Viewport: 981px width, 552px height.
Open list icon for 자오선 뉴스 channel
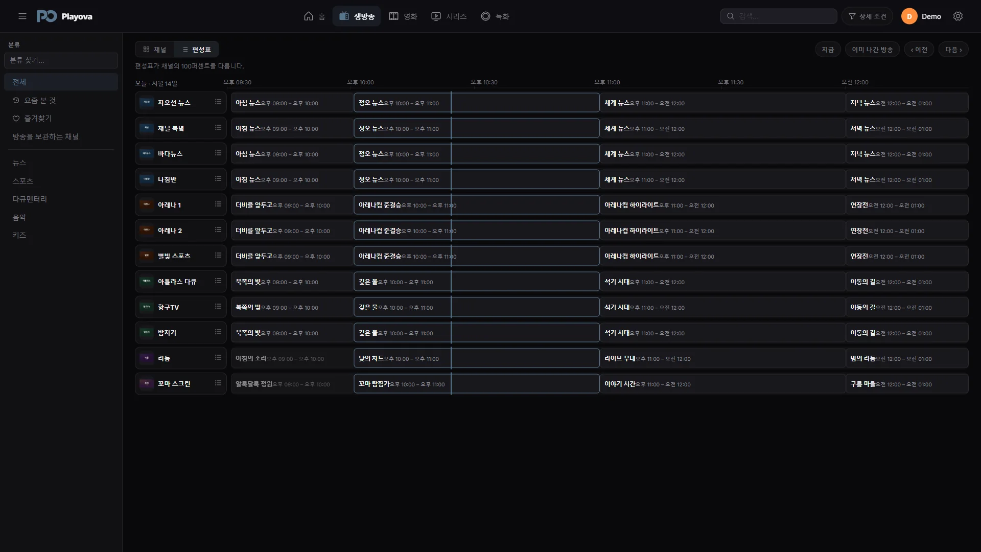click(x=218, y=102)
